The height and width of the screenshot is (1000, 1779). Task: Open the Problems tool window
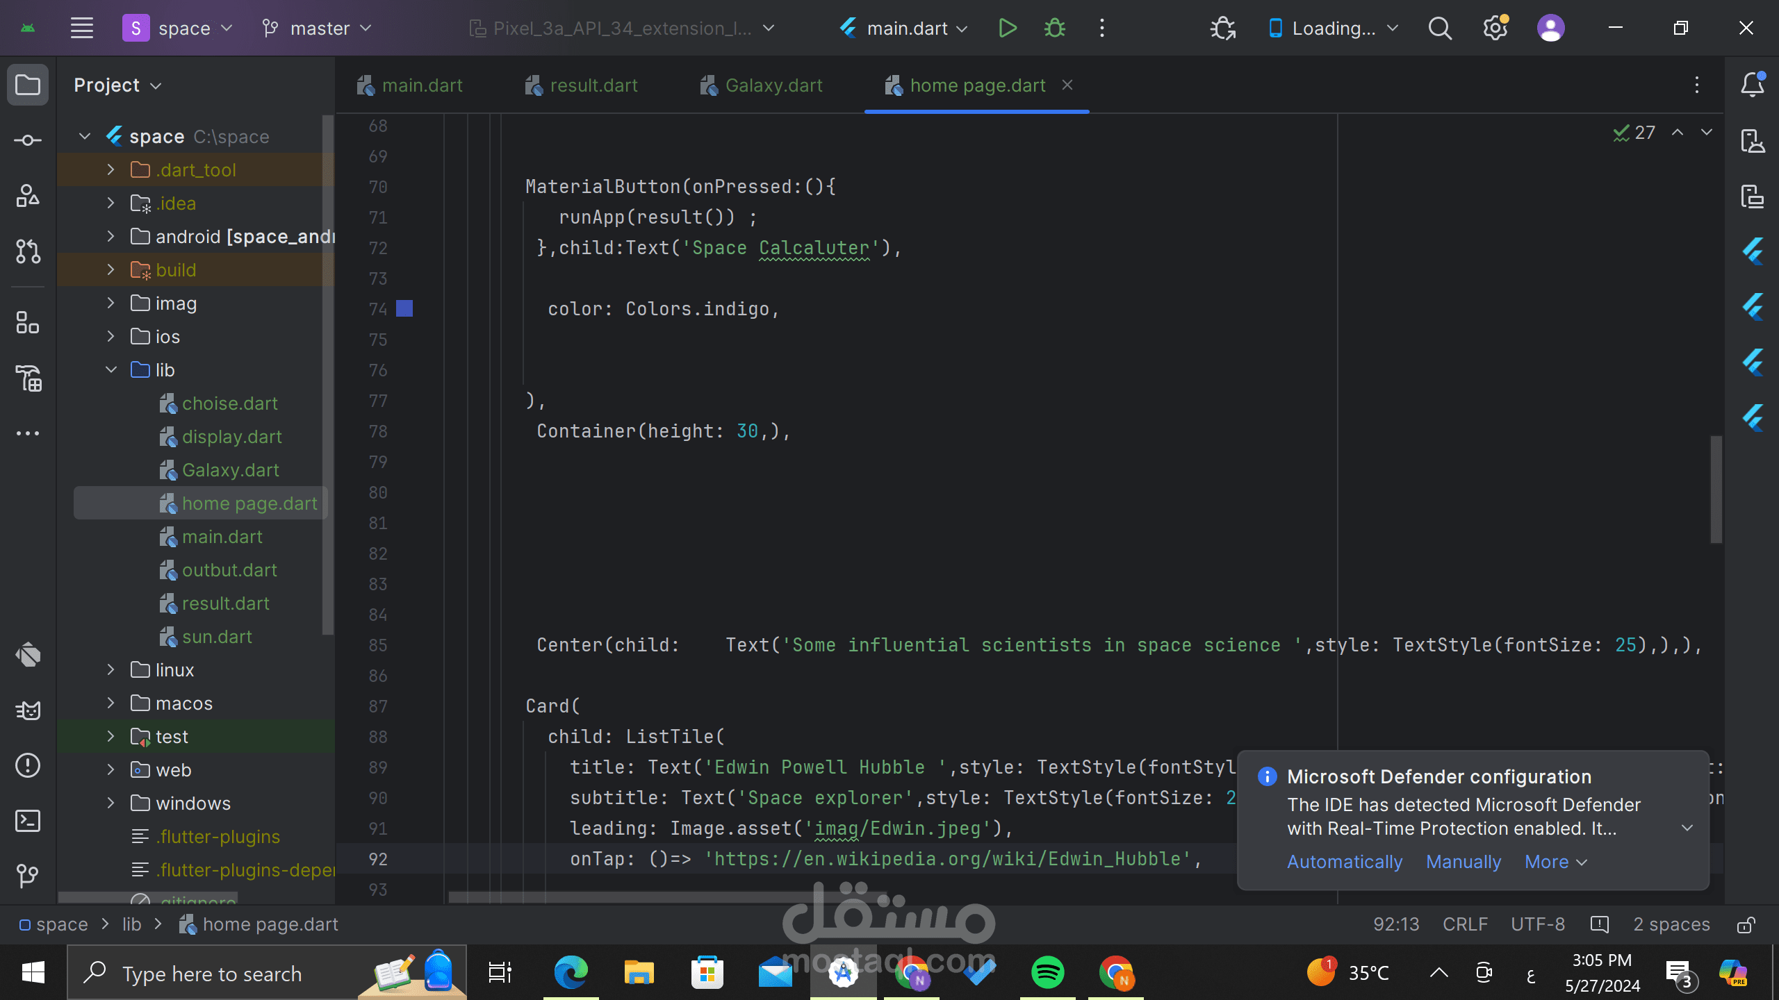[28, 765]
